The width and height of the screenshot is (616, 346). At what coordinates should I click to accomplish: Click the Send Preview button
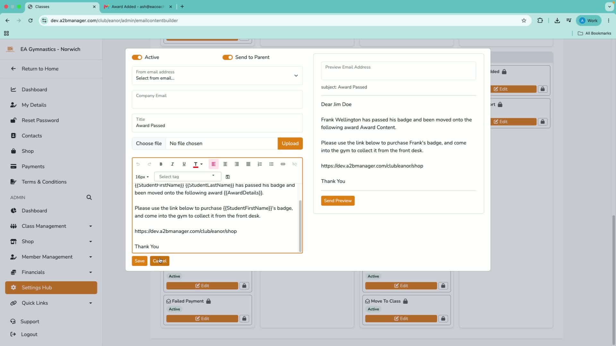click(x=338, y=201)
